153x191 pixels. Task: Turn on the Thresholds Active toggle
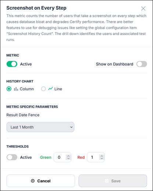12,157
